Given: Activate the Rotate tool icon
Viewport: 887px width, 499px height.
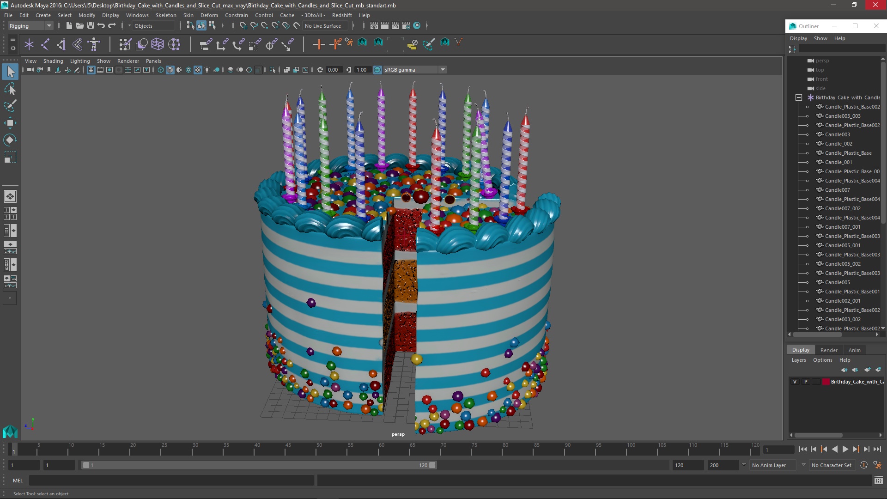Looking at the screenshot, I should pyautogui.click(x=10, y=140).
